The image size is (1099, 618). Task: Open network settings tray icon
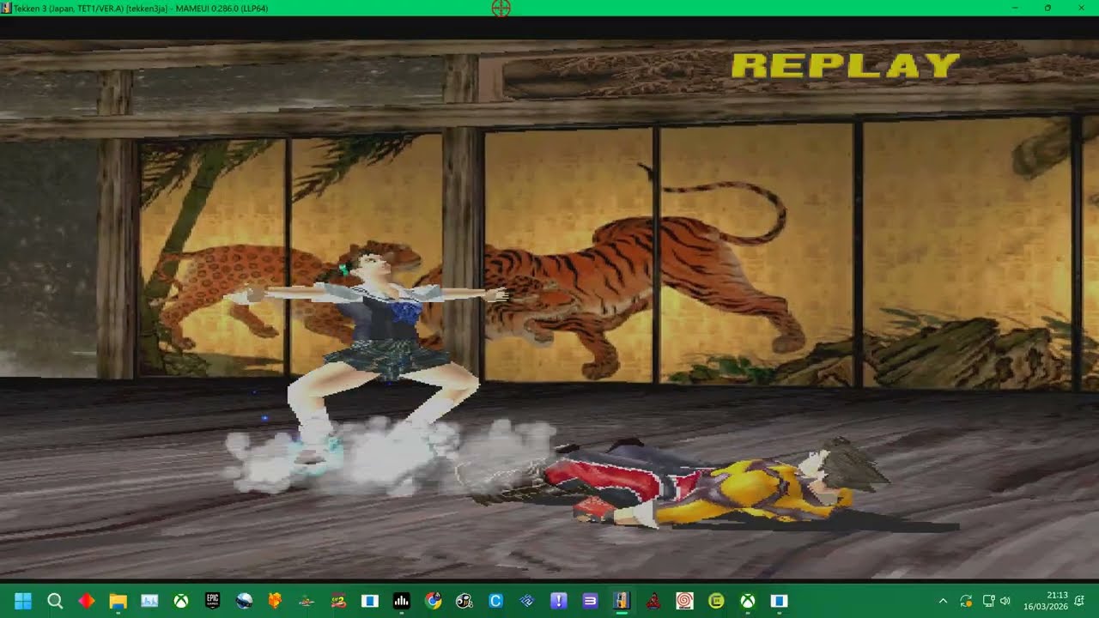point(988,601)
